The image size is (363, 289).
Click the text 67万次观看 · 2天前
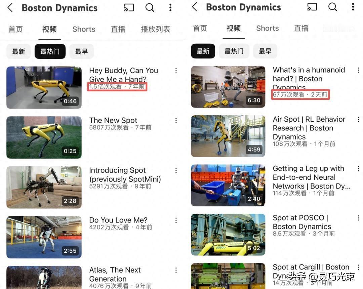[300, 95]
